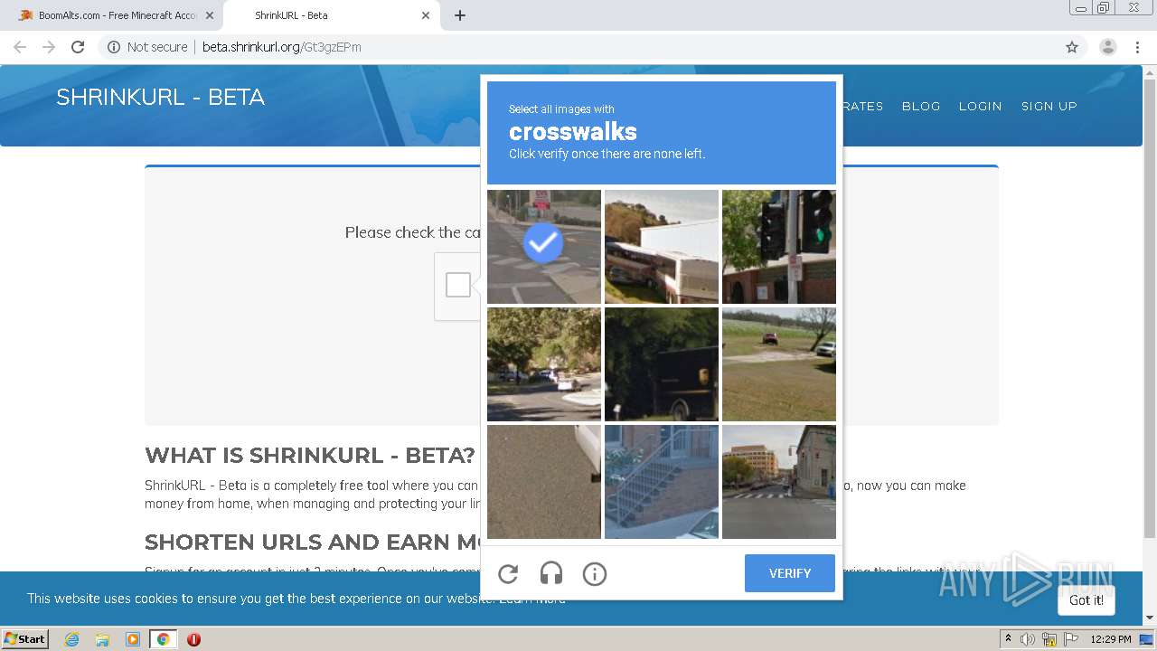Open a new browser tab

tap(460, 15)
